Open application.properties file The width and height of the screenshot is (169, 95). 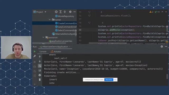point(62,41)
